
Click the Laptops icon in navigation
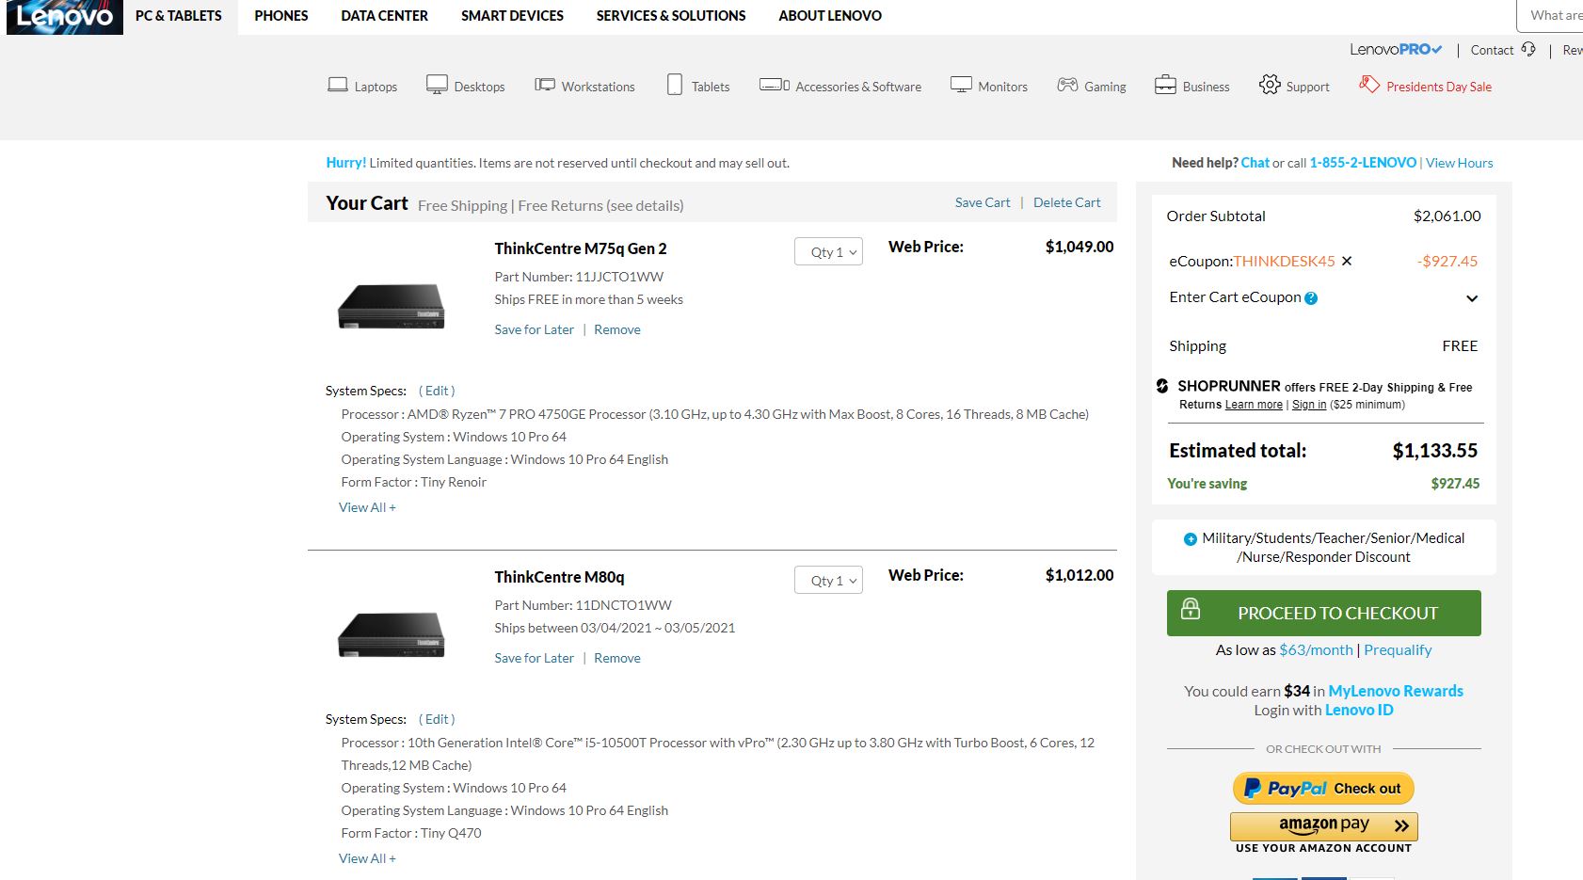[338, 85]
